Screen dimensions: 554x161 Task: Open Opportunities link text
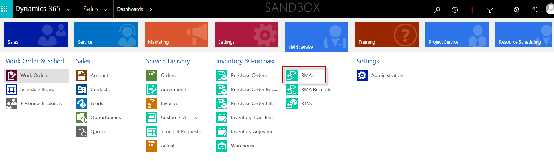point(105,117)
